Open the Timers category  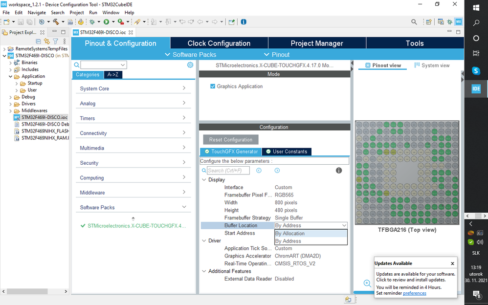(x=133, y=118)
